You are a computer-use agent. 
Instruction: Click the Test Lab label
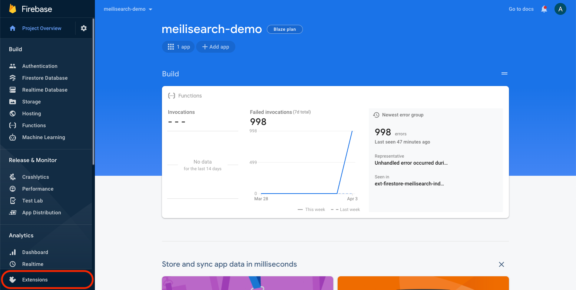(x=33, y=201)
